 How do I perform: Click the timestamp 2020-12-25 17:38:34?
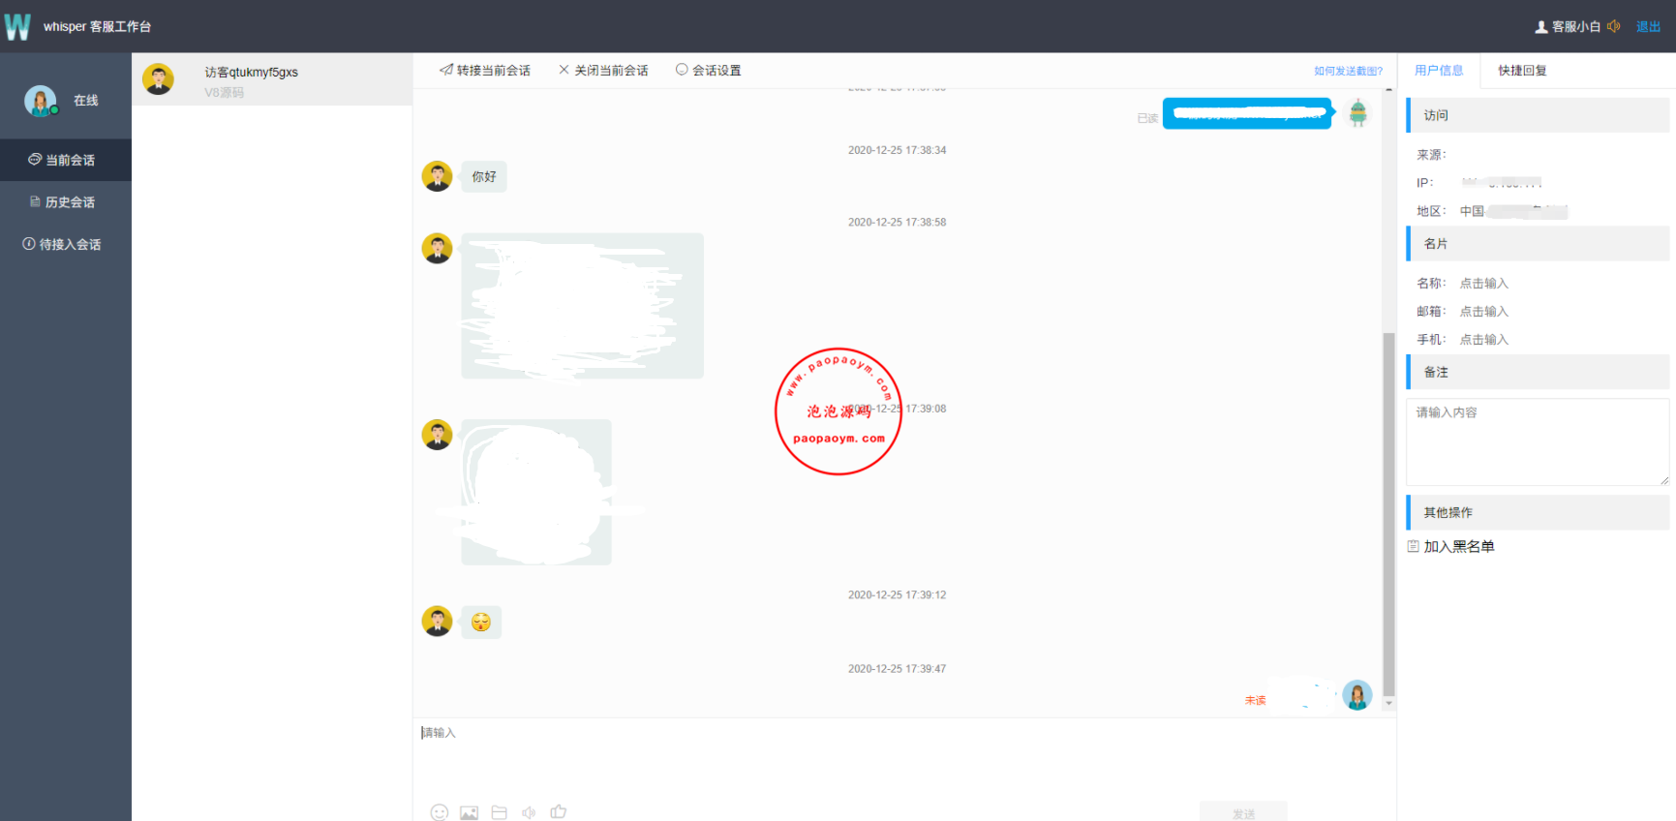898,150
